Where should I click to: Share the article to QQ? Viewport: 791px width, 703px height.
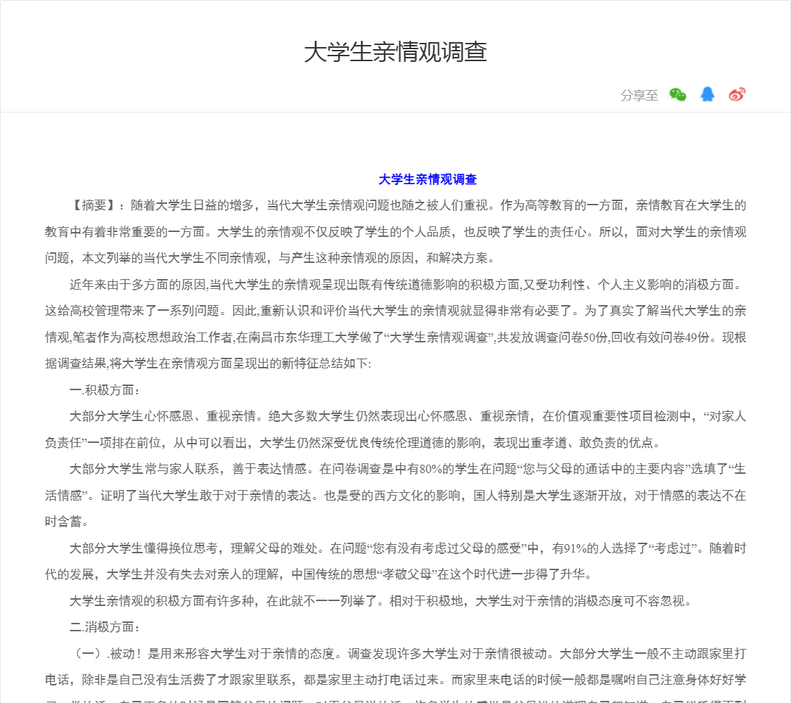(x=707, y=94)
